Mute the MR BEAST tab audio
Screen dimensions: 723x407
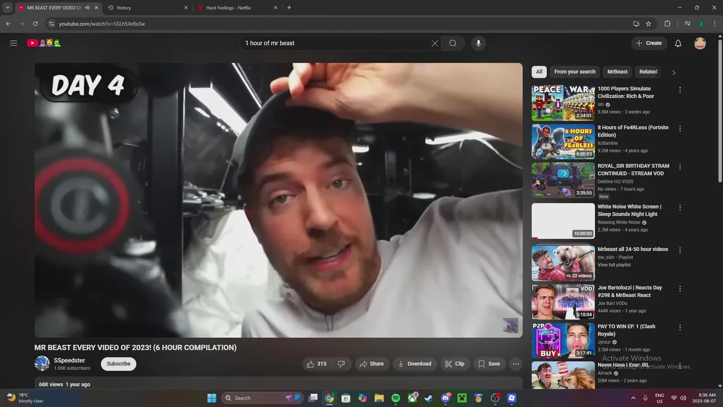coord(87,8)
